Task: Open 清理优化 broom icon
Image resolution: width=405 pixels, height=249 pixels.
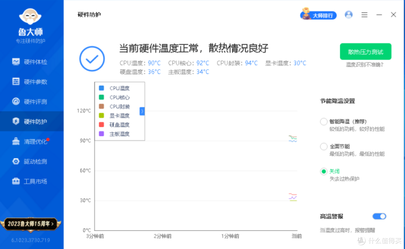Action: 16,141
